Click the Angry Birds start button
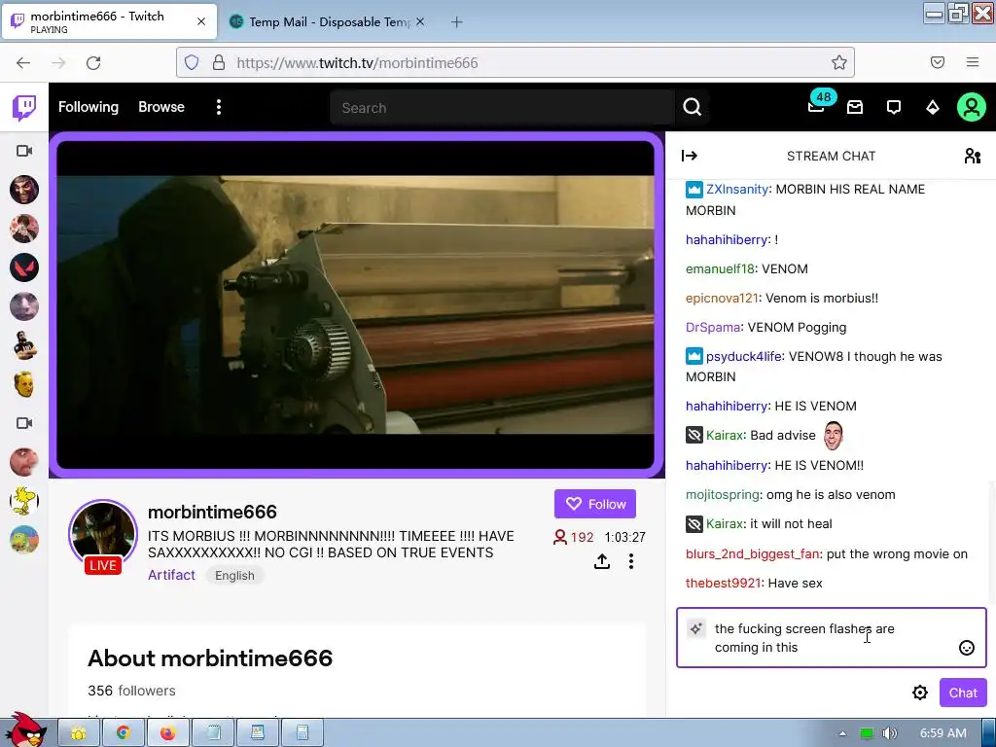Viewport: 996px width, 747px height. (x=26, y=730)
